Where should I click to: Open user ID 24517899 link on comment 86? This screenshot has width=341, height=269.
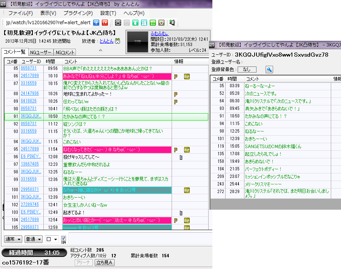click(30, 76)
